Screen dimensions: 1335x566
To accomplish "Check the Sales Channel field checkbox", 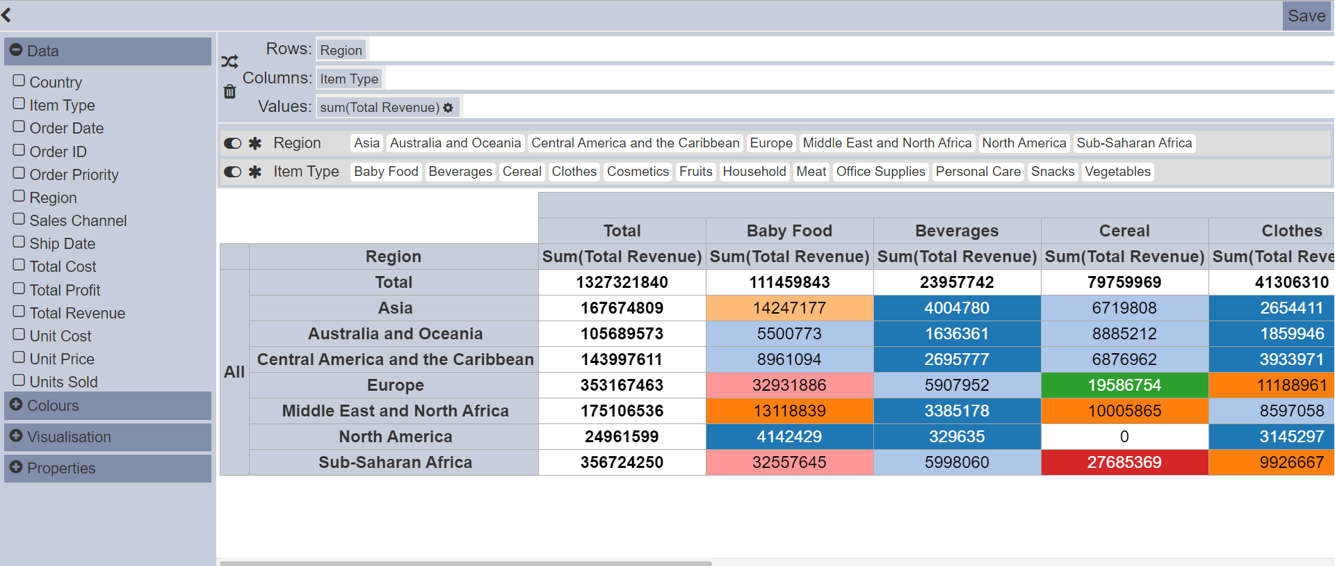I will pos(19,219).
